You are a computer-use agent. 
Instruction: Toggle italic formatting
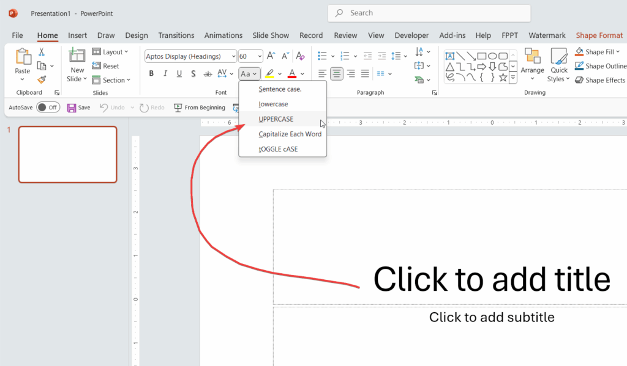tap(165, 74)
